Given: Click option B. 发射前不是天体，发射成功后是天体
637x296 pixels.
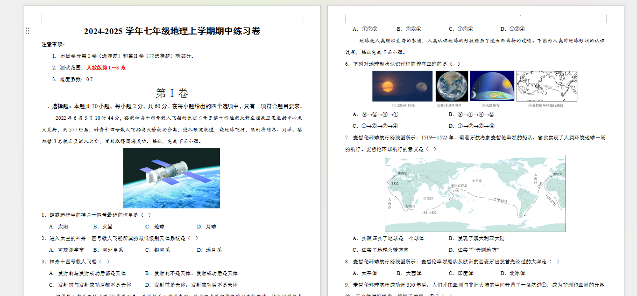Looking at the screenshot, I should point(191,273).
